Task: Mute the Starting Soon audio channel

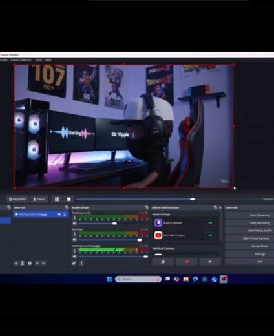Action: click(74, 257)
